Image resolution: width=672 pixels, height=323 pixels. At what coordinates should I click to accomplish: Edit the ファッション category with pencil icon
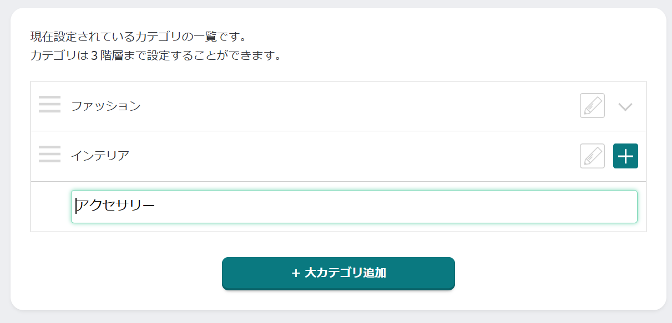pos(592,105)
